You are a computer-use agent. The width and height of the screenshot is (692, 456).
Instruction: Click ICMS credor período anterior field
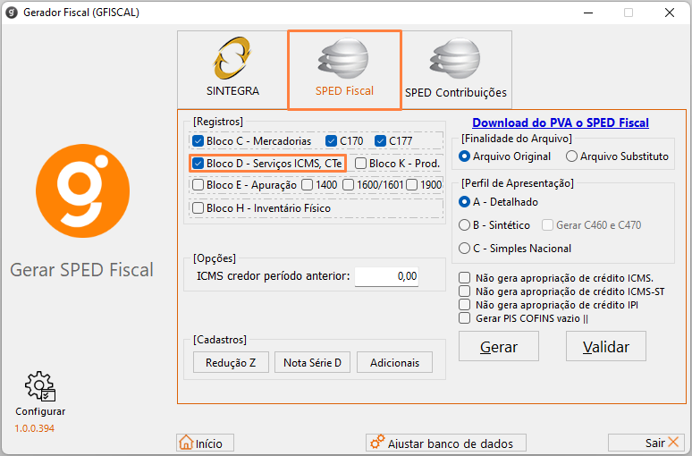tap(386, 276)
